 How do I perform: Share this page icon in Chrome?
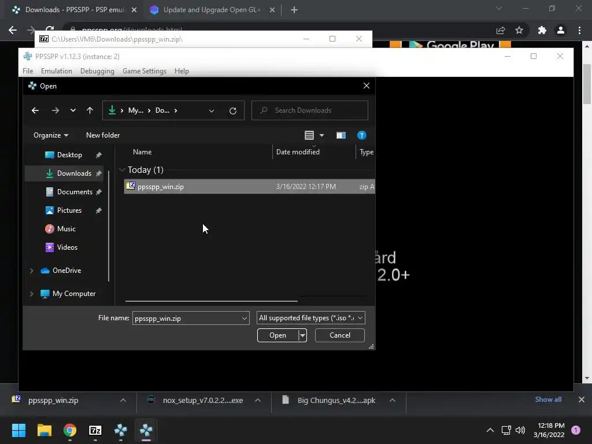click(501, 30)
